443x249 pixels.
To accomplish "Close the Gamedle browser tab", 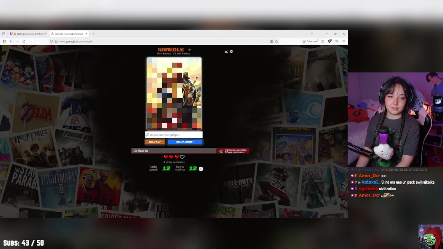I will (x=87, y=34).
